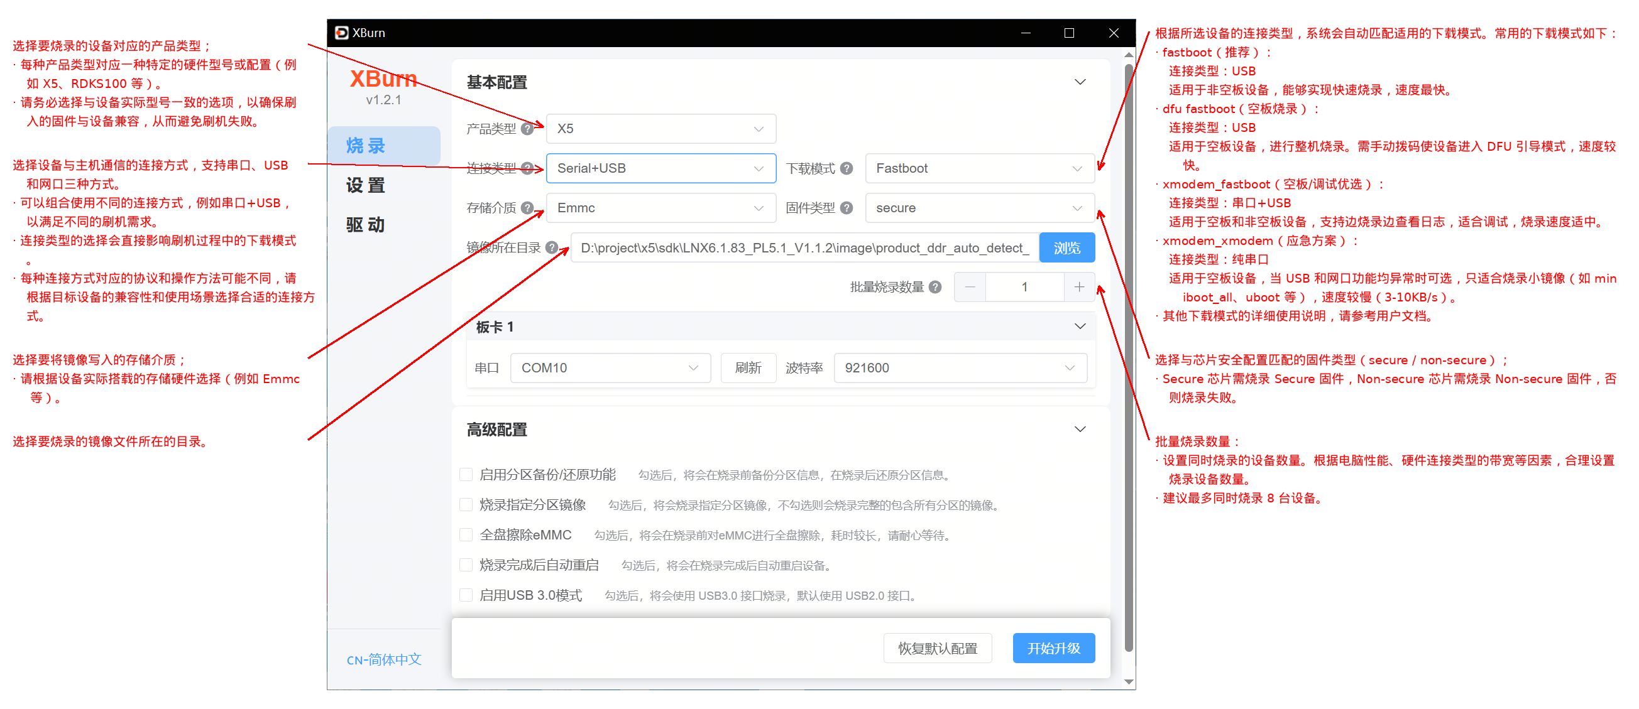Click the help icon next to 存储介质
The height and width of the screenshot is (709, 1639).
tap(527, 208)
